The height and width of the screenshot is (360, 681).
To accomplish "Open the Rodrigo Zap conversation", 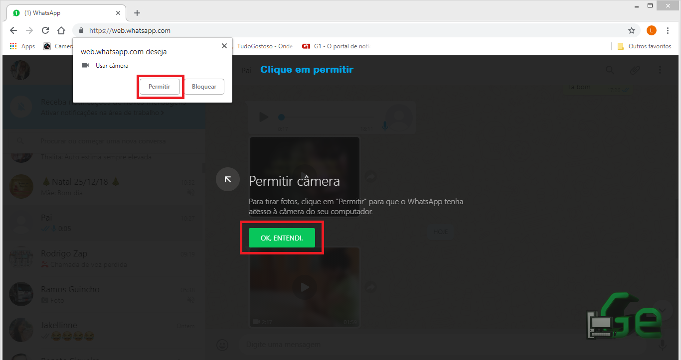I will pyautogui.click(x=103, y=259).
